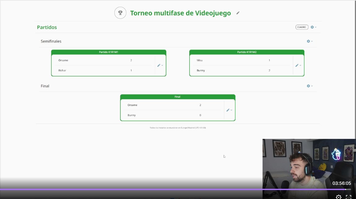Click the Semifinales round label
The image size is (356, 199).
click(x=51, y=41)
